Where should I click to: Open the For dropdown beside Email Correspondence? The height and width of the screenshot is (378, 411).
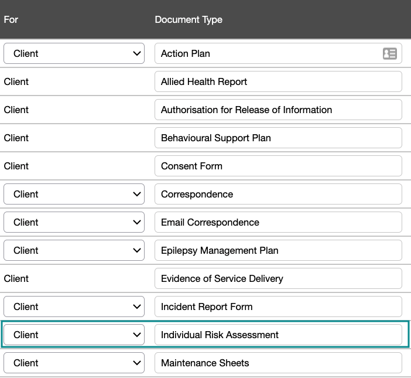(x=74, y=222)
